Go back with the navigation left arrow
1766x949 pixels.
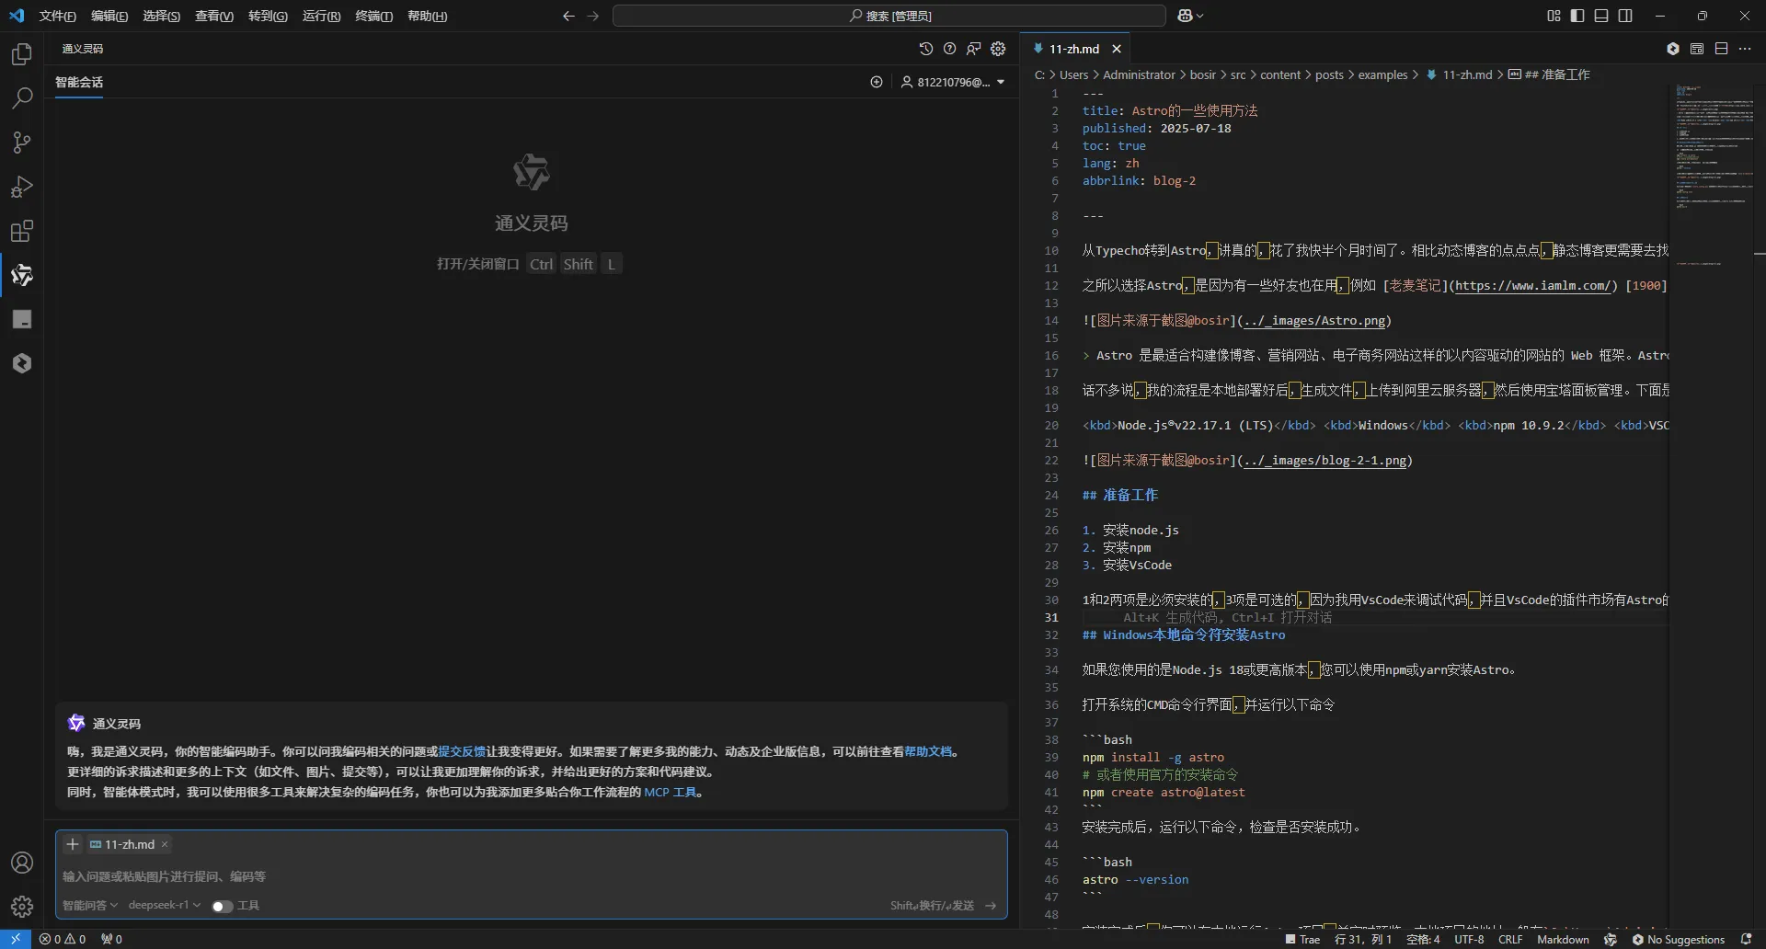click(568, 16)
